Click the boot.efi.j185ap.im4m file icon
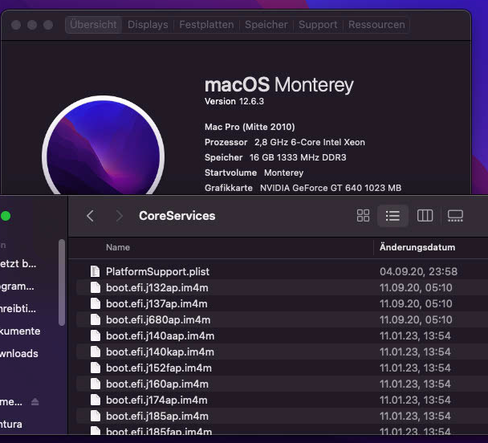488x443 pixels. coord(96,416)
